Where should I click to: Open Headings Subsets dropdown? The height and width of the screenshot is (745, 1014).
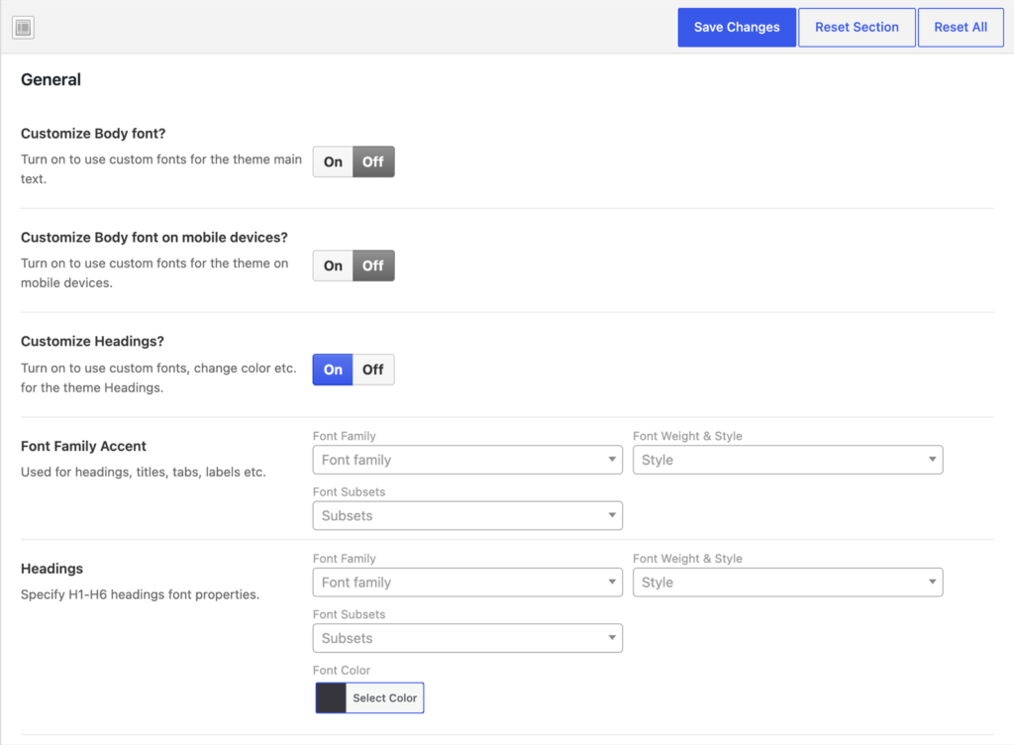[x=467, y=638]
